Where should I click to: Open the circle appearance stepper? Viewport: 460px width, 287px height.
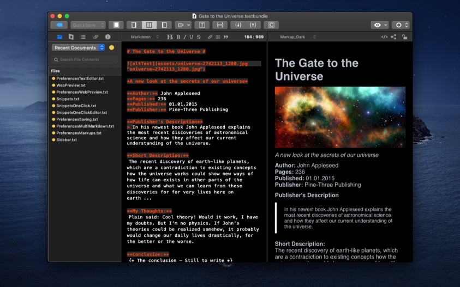click(x=401, y=25)
